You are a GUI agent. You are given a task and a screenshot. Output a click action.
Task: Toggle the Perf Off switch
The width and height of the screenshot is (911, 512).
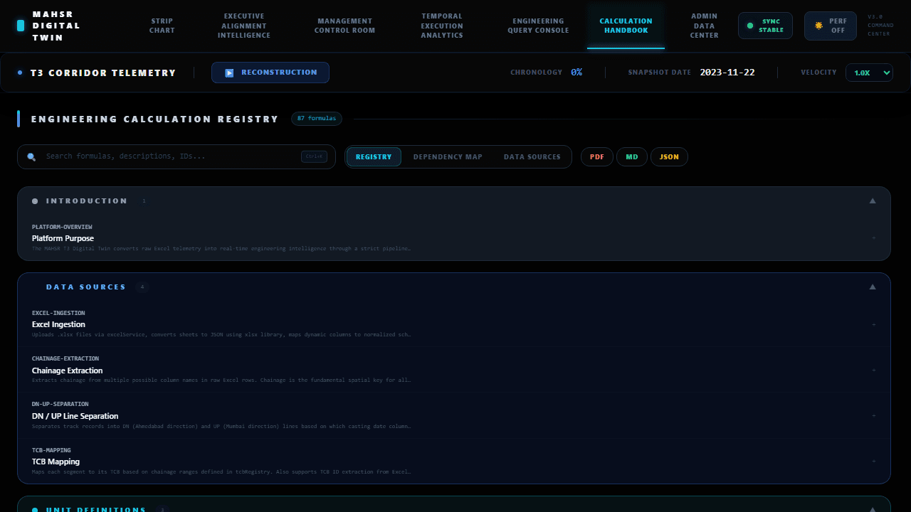830,26
